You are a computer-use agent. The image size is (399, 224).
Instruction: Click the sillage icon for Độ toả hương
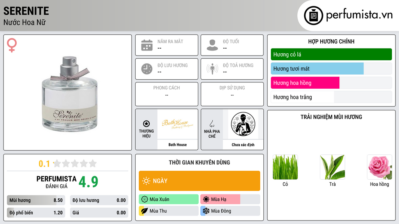[212, 69]
